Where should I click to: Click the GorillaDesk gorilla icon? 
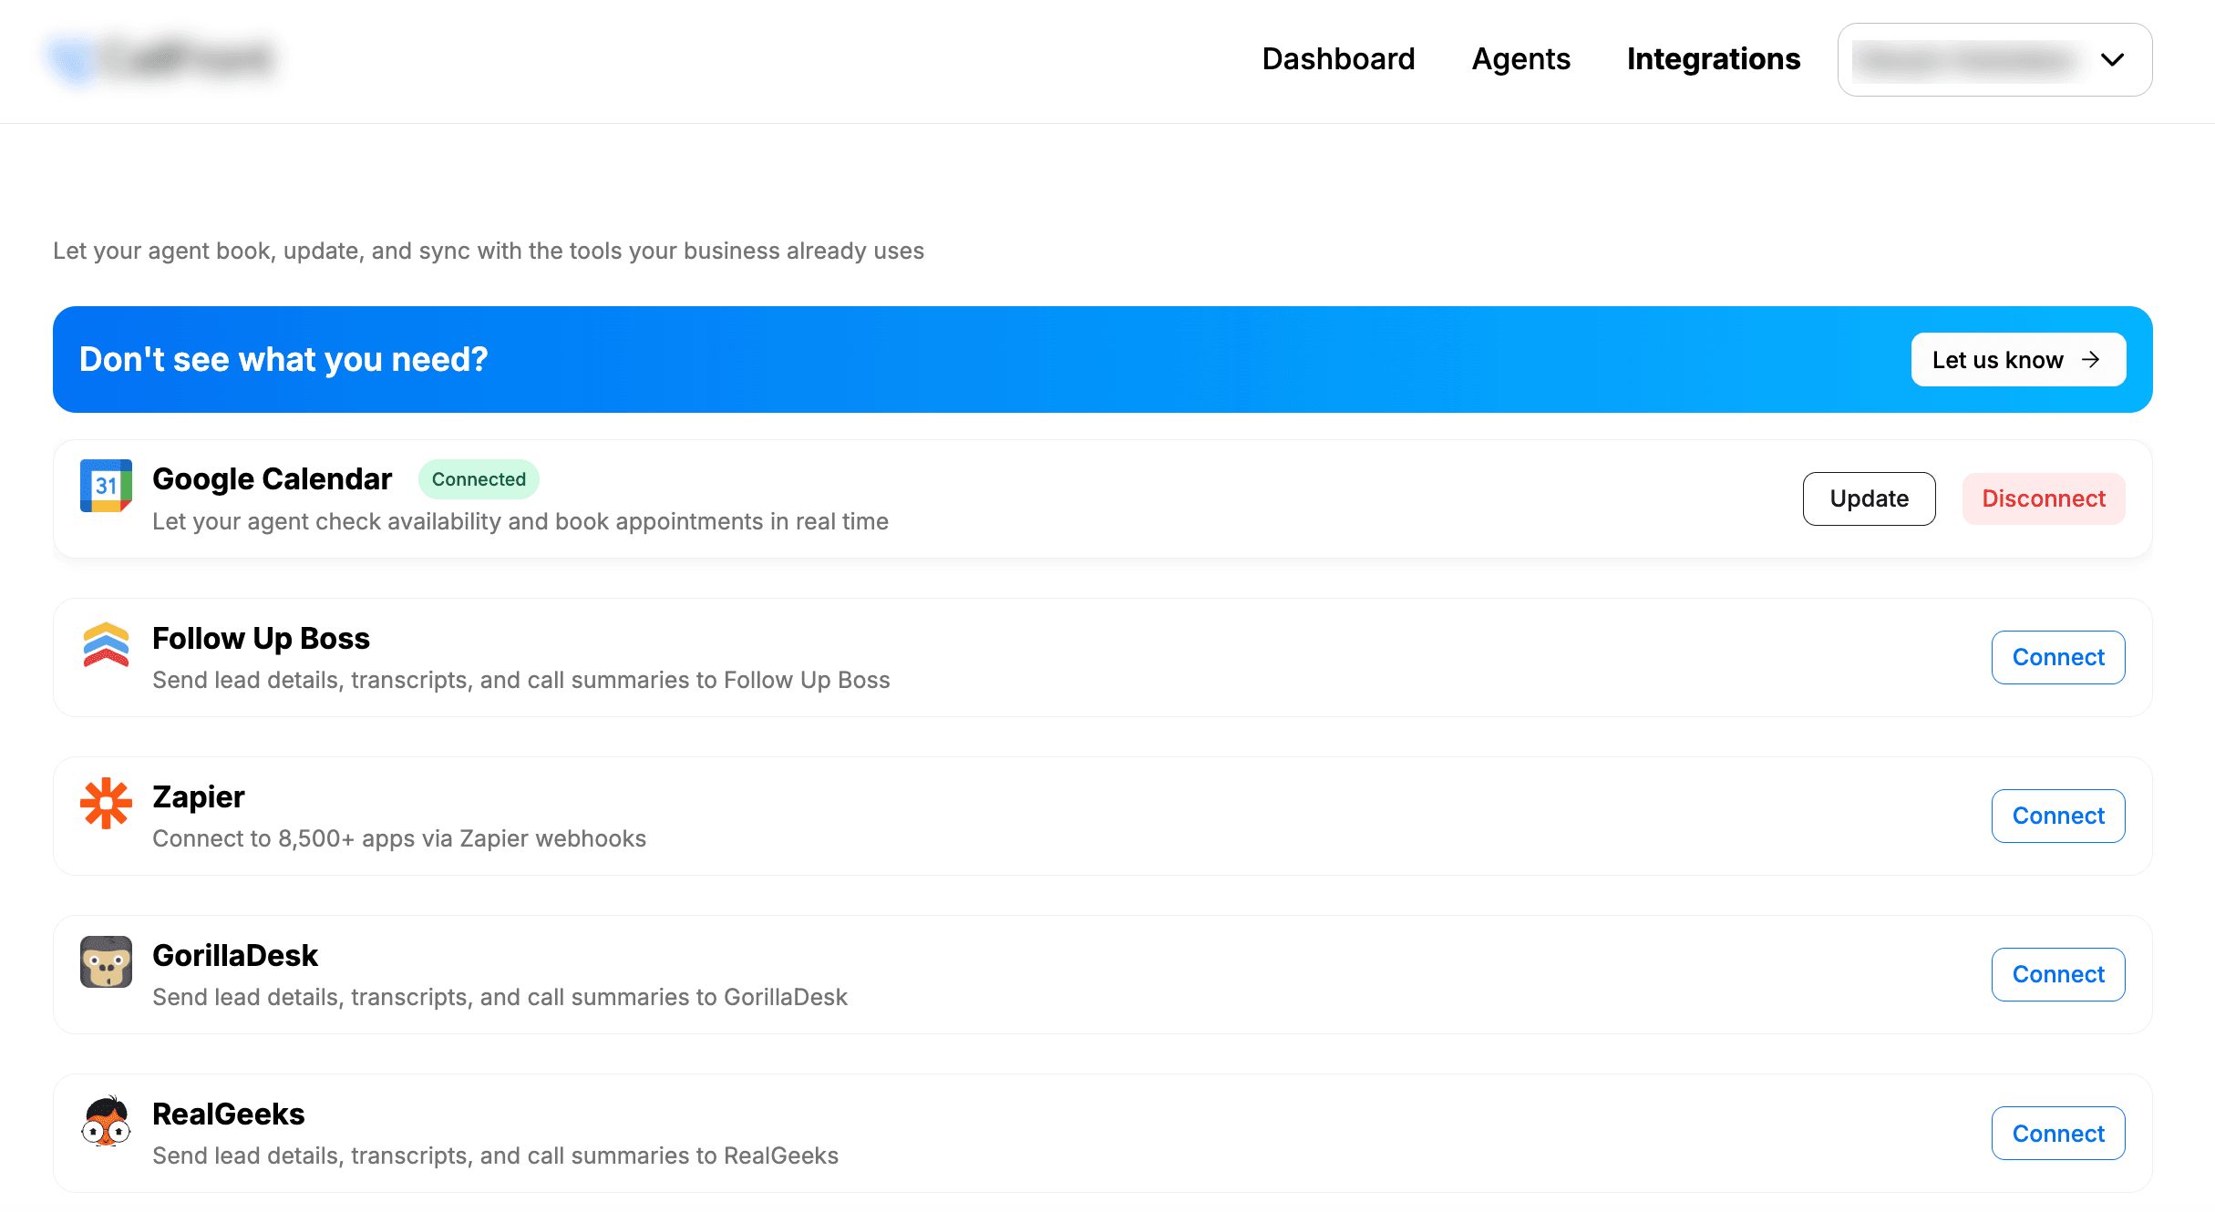[106, 961]
